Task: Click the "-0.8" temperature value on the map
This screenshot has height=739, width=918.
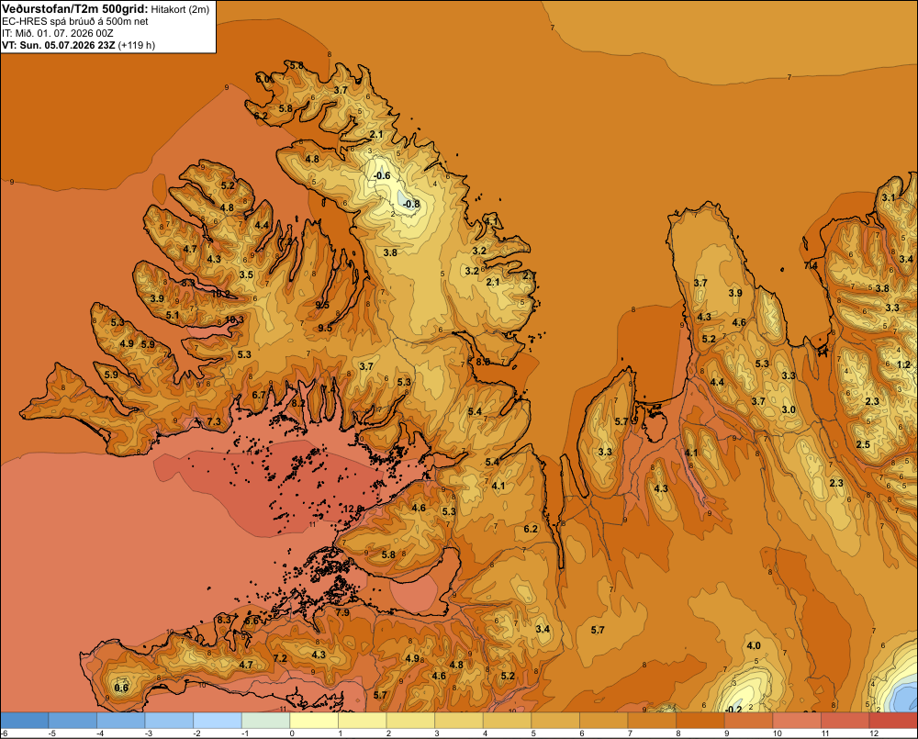Action: pos(411,204)
